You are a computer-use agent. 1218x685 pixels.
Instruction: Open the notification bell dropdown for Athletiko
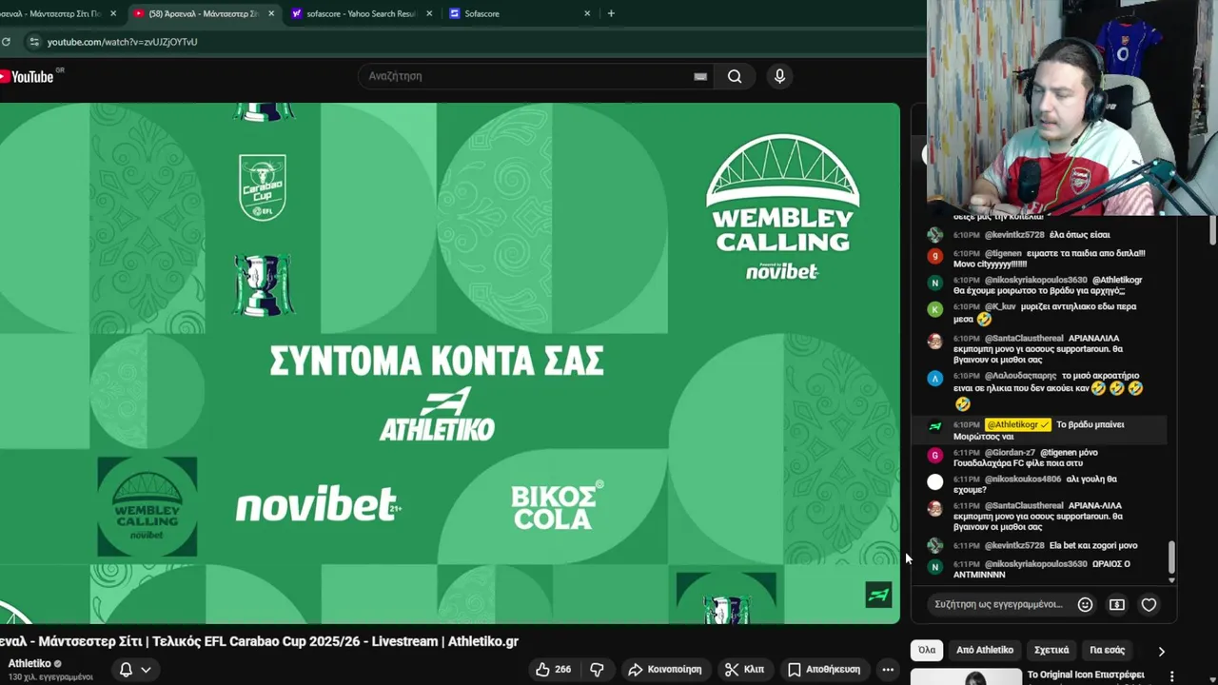tap(134, 670)
